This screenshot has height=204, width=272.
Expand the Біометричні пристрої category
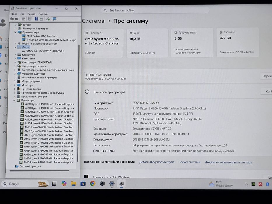coord(16,29)
